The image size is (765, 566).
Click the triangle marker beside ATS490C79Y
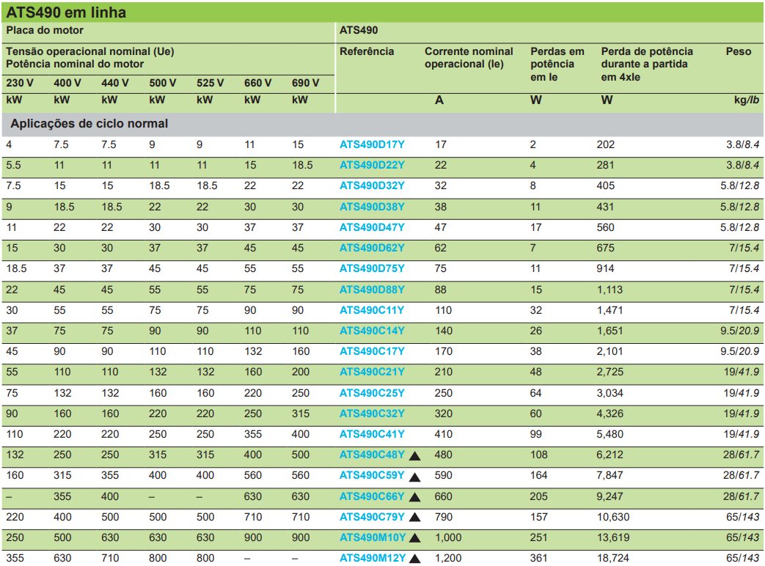[x=414, y=518]
